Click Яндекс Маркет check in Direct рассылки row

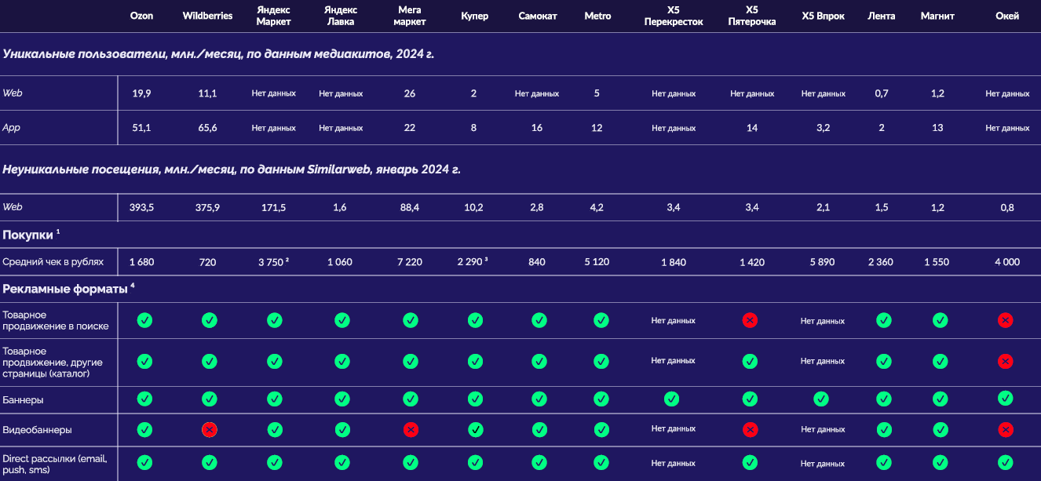pos(274,462)
